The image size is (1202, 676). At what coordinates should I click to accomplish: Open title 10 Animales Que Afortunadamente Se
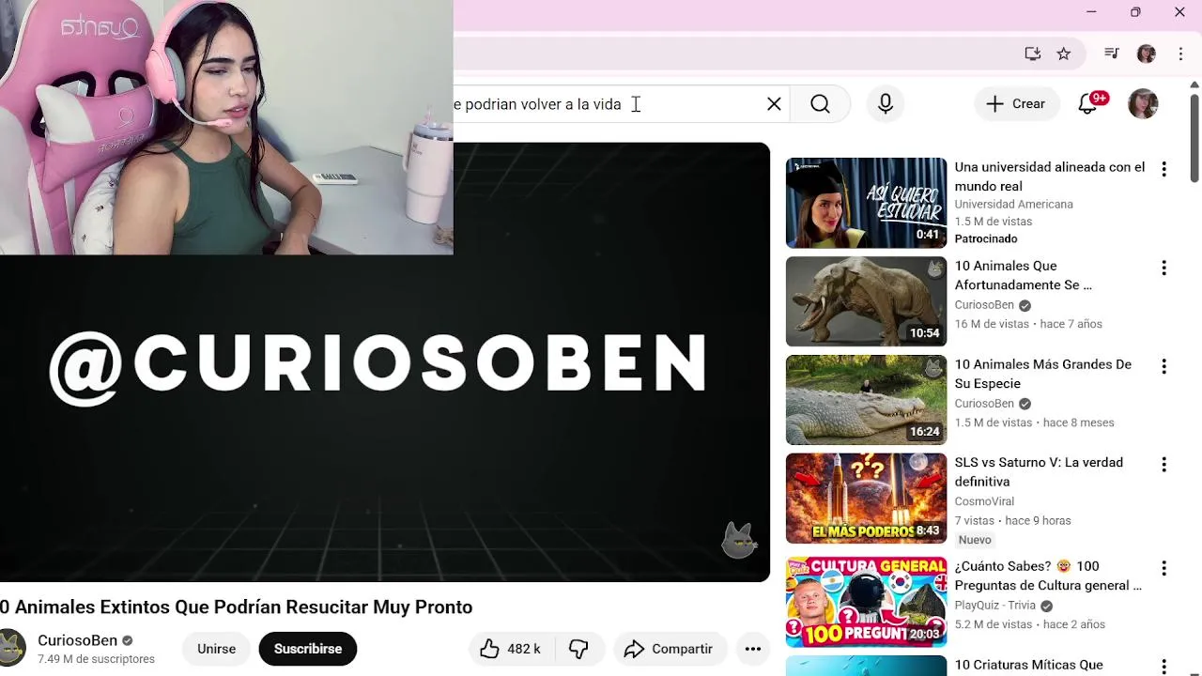1024,275
